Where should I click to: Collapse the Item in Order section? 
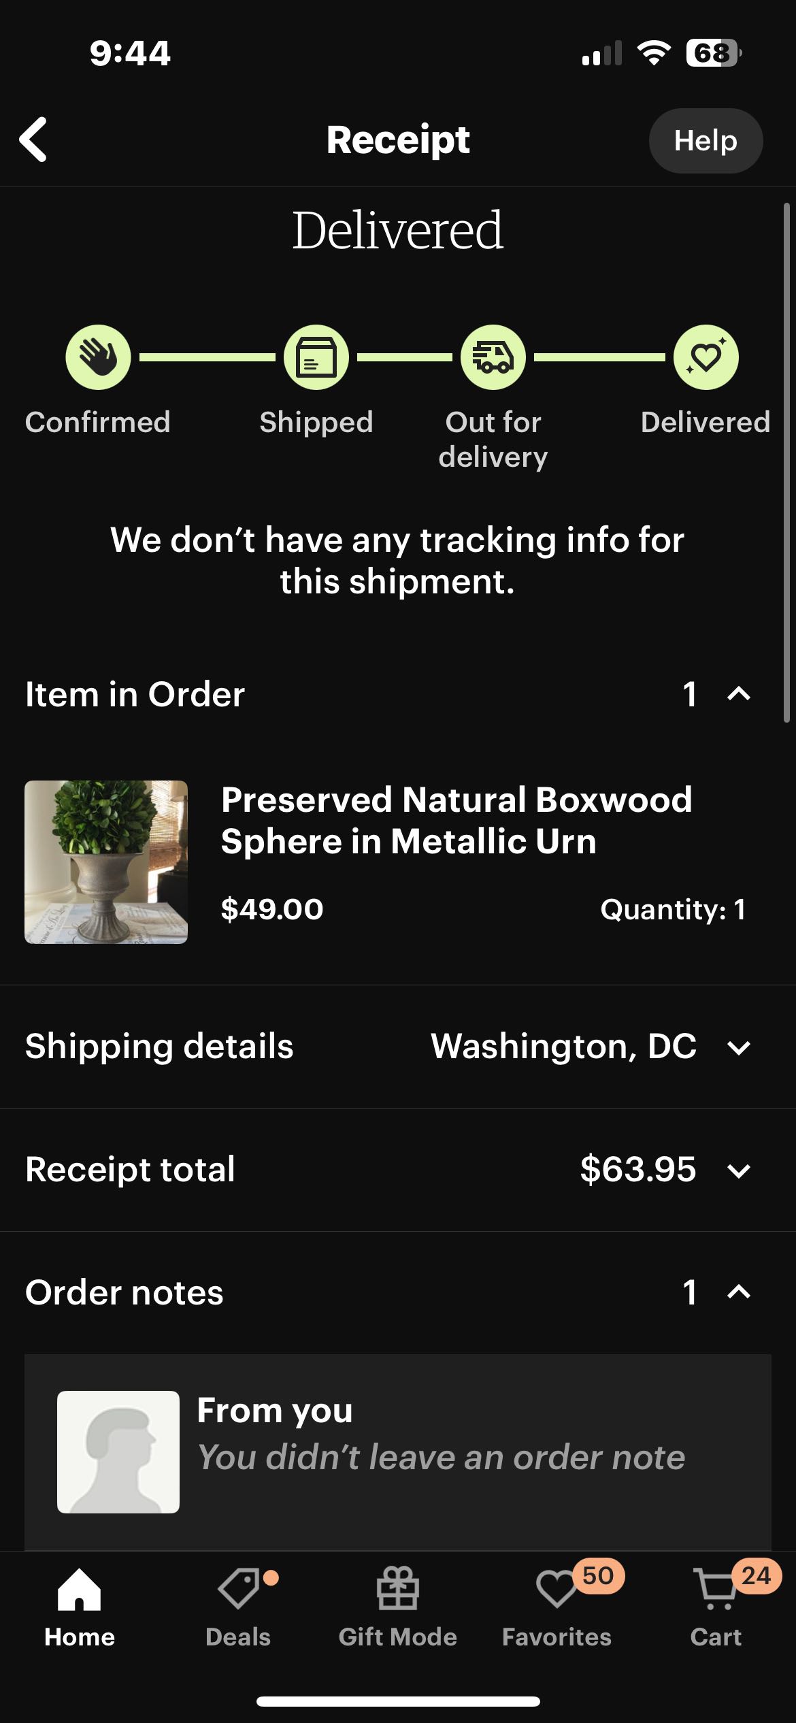(x=738, y=694)
